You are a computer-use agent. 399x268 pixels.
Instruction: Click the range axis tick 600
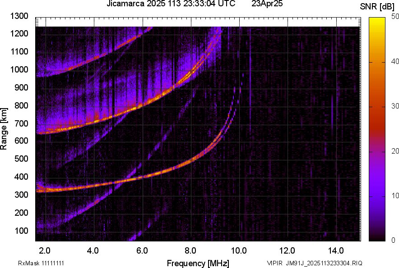coord(21,141)
